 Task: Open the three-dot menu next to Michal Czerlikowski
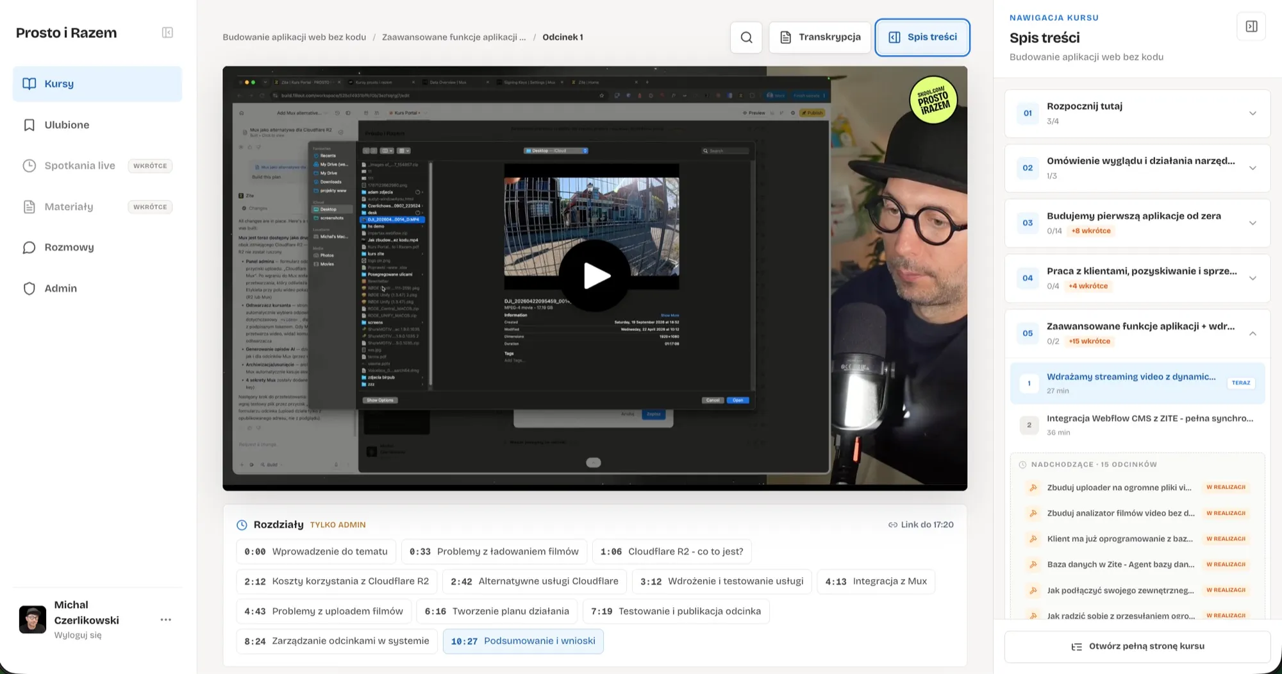point(166,619)
